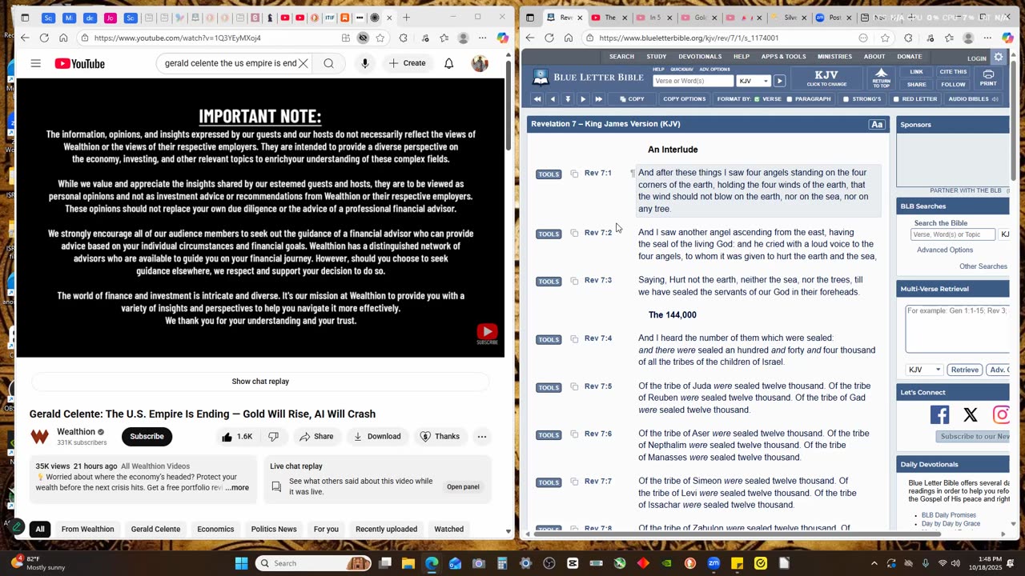Viewport: 1025px width, 576px height.
Task: Open the YouTube account avatar menu
Action: 480,63
